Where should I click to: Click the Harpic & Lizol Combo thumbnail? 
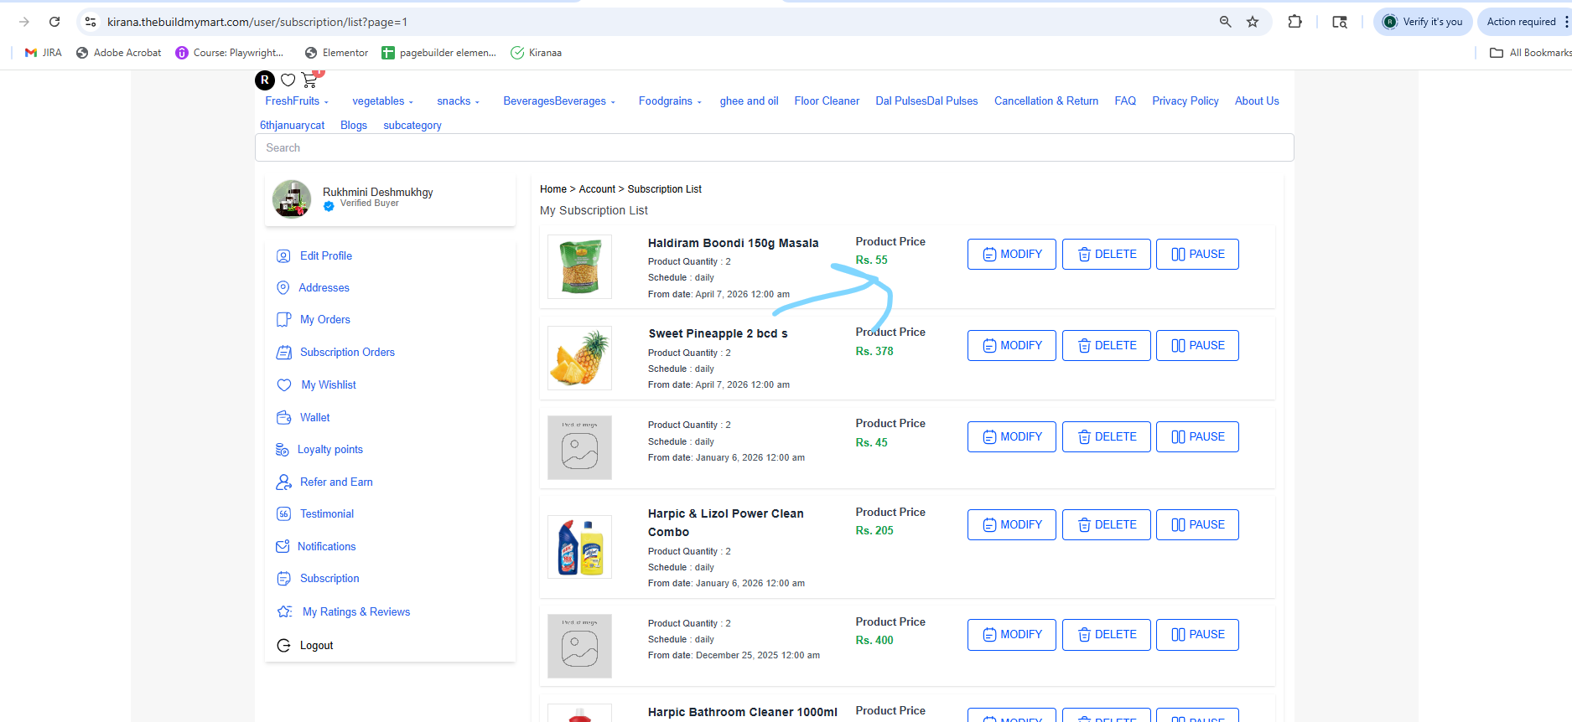pos(579,547)
